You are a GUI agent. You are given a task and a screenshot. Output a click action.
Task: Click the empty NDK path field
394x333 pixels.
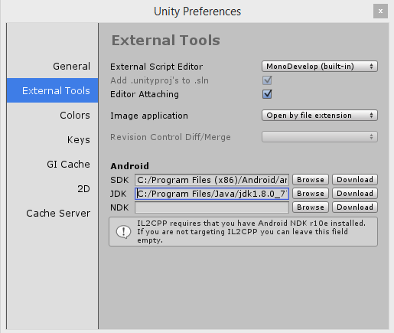[212, 207]
